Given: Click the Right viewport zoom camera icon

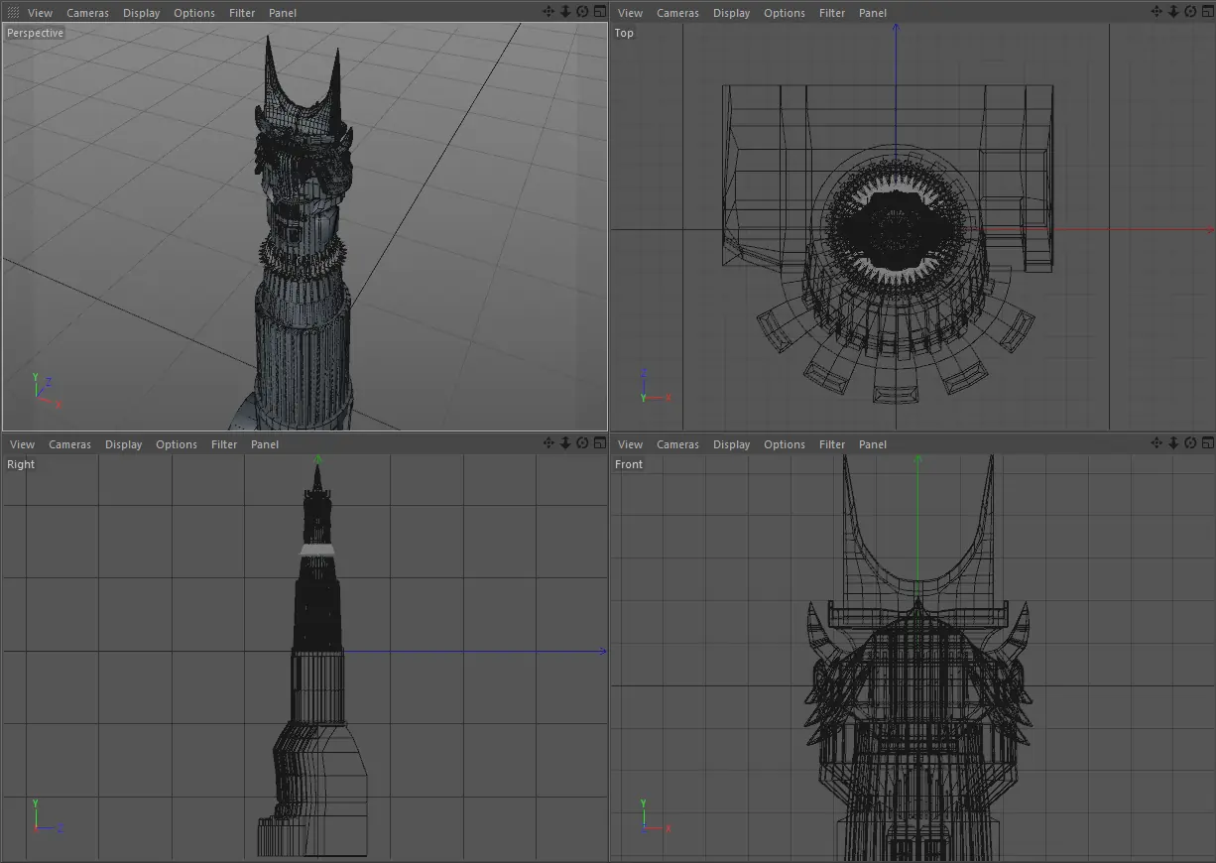Looking at the screenshot, I should 565,443.
